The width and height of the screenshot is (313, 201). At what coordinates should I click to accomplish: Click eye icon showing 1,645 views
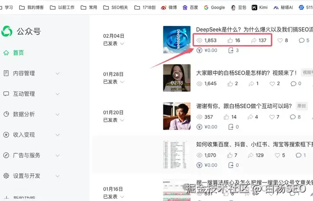coord(199,83)
